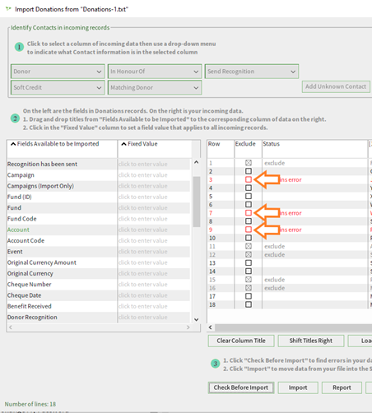
Task: Click row number 14 in data grid
Action: (x=212, y=271)
